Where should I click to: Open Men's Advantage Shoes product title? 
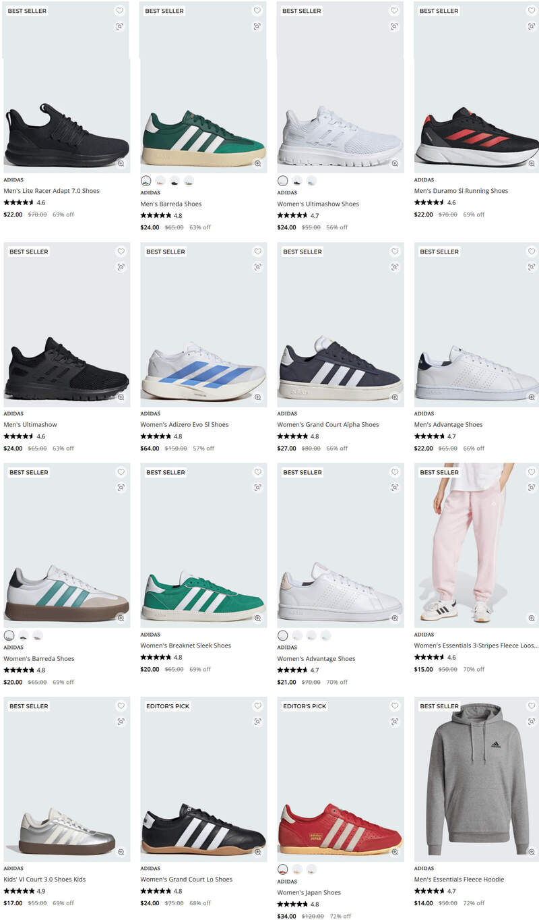(x=448, y=425)
